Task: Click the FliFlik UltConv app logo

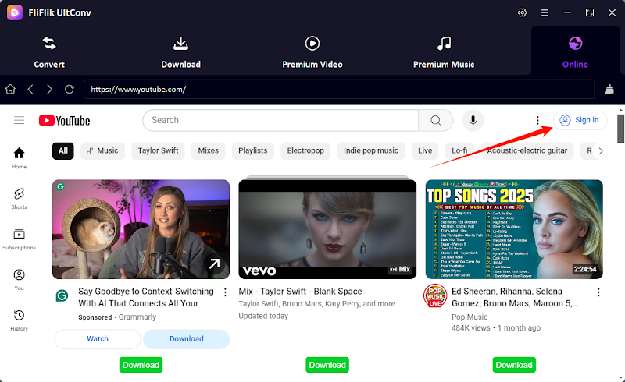Action: tap(15, 12)
